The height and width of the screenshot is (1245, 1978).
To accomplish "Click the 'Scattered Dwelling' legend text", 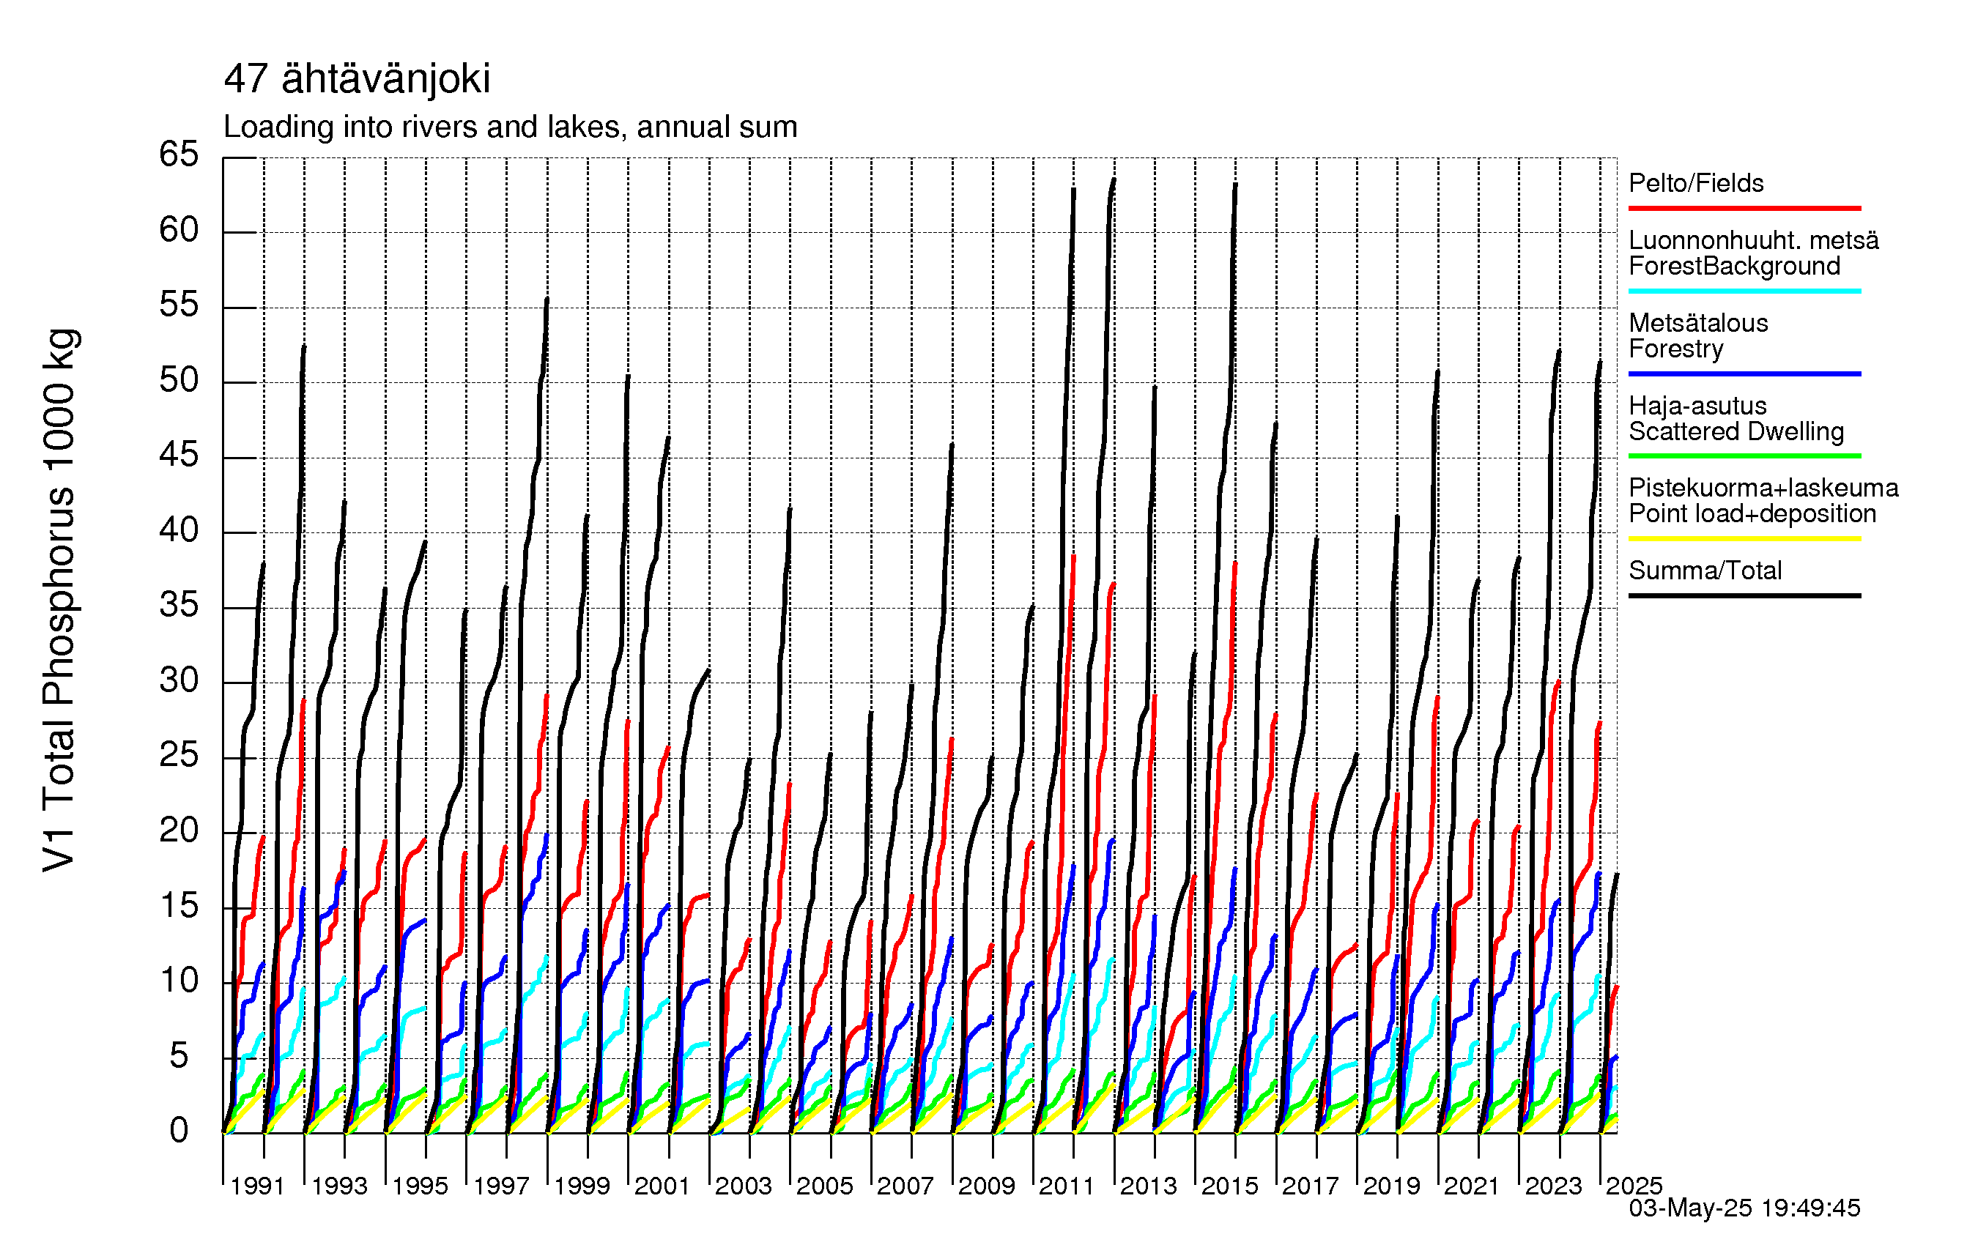I will point(1736,431).
